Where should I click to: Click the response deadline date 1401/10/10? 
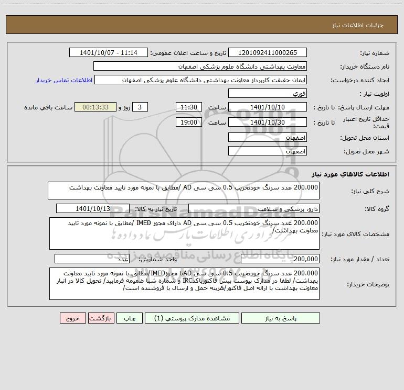[268, 107]
